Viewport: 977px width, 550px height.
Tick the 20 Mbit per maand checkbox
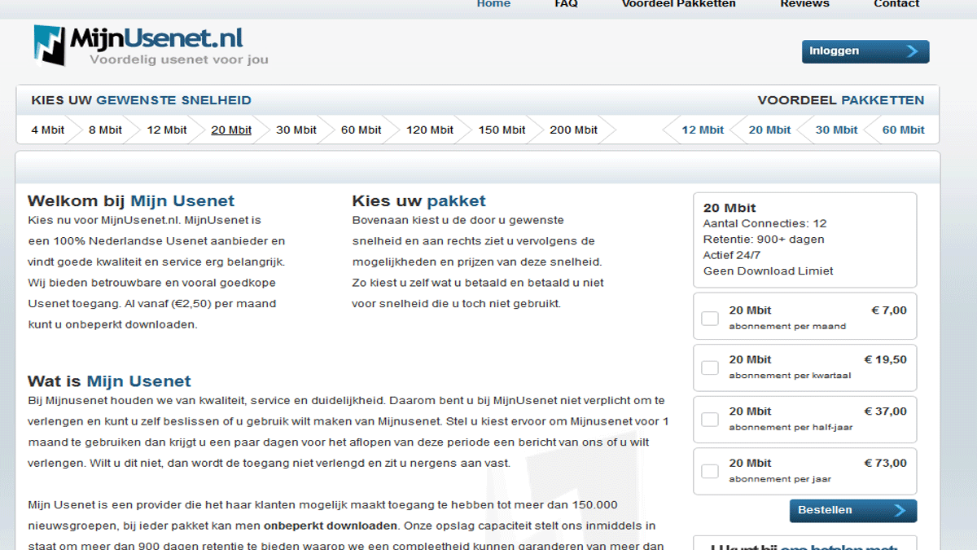710,318
